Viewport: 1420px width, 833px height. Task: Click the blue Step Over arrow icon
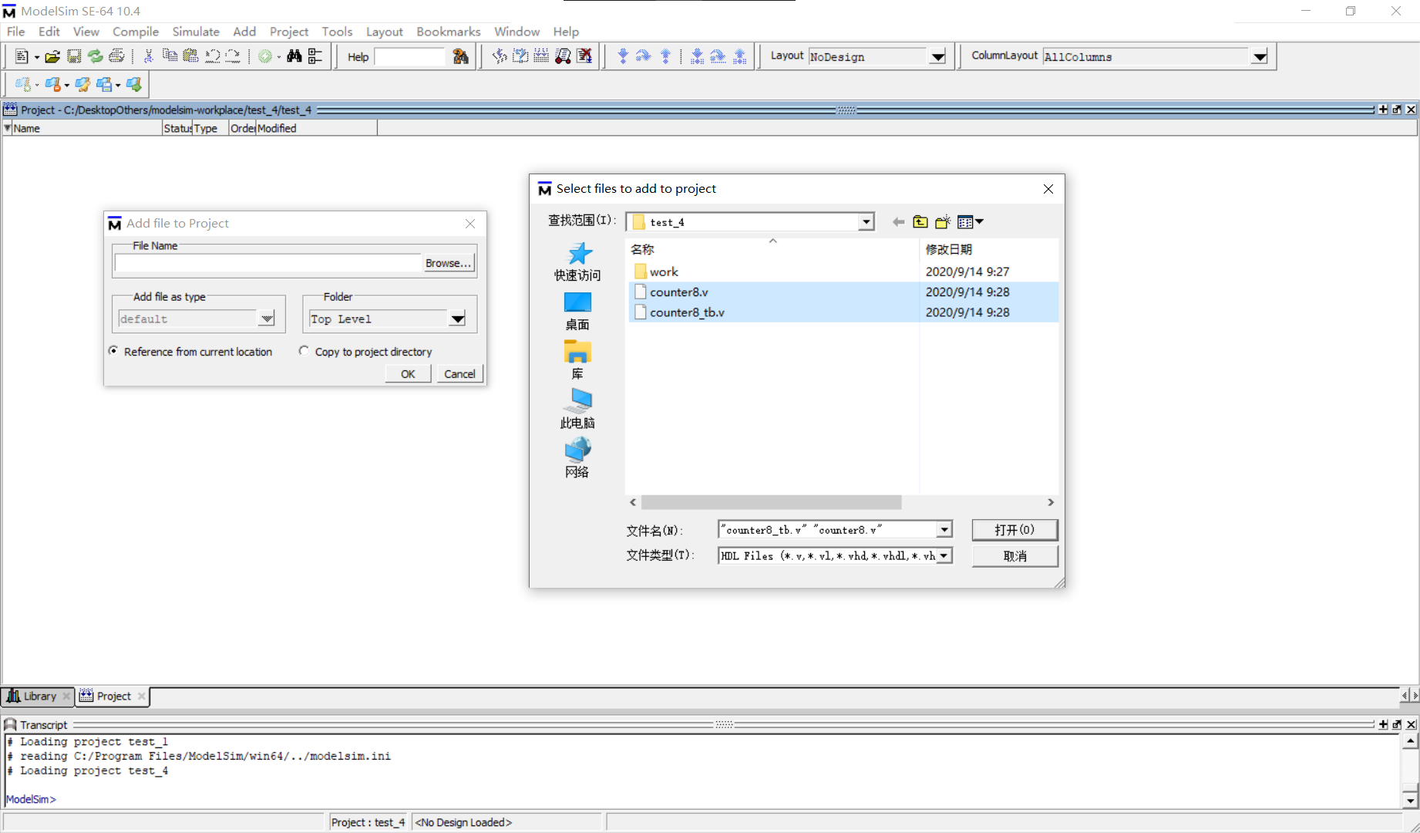[x=644, y=56]
